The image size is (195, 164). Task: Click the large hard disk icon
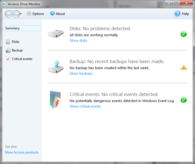(56, 34)
